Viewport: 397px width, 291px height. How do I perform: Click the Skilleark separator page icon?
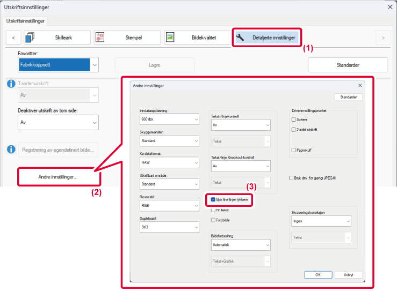click(x=31, y=38)
